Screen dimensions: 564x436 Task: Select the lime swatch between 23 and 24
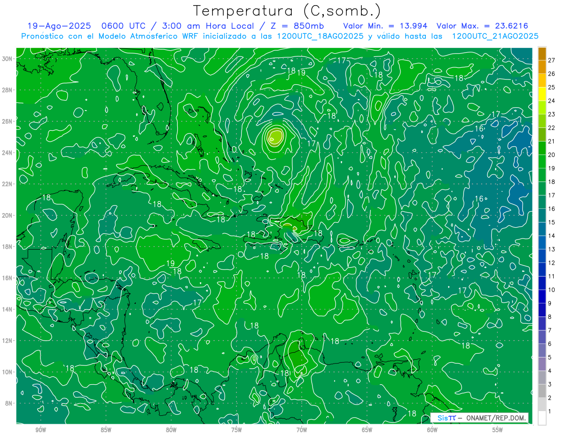[542, 108]
